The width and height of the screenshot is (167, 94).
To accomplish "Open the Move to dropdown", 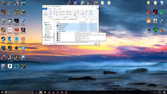I will 62,12.
